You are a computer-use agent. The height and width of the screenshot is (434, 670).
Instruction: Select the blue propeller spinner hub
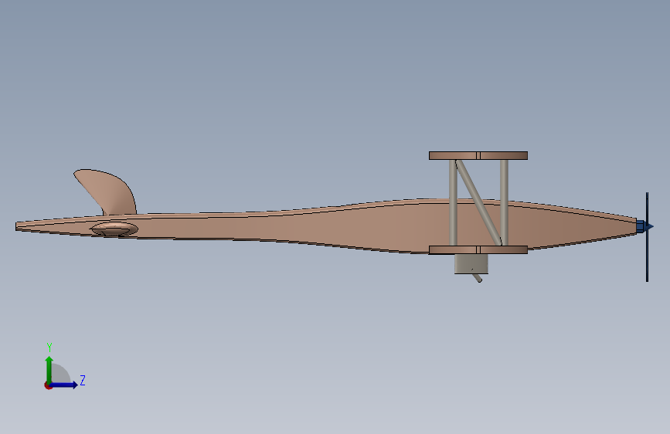click(644, 226)
